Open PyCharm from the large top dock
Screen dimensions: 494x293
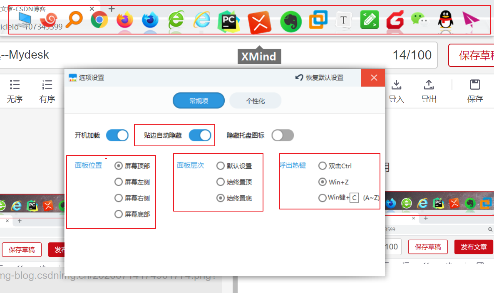pos(229,21)
